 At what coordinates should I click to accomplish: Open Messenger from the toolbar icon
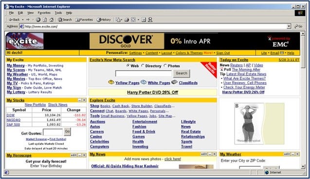pyautogui.click(x=150, y=20)
